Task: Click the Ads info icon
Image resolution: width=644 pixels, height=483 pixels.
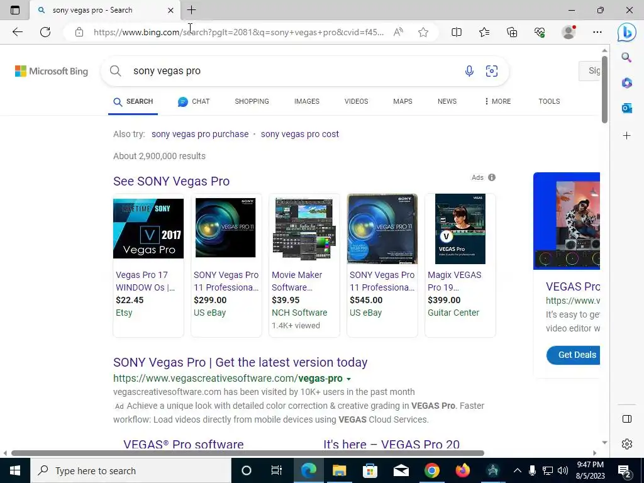Action: coord(492,177)
